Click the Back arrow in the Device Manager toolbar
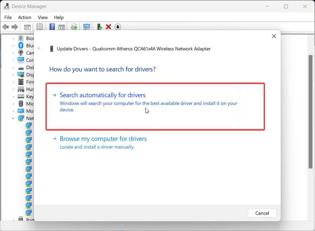Screen dimensions: 315x231 tap(5, 27)
